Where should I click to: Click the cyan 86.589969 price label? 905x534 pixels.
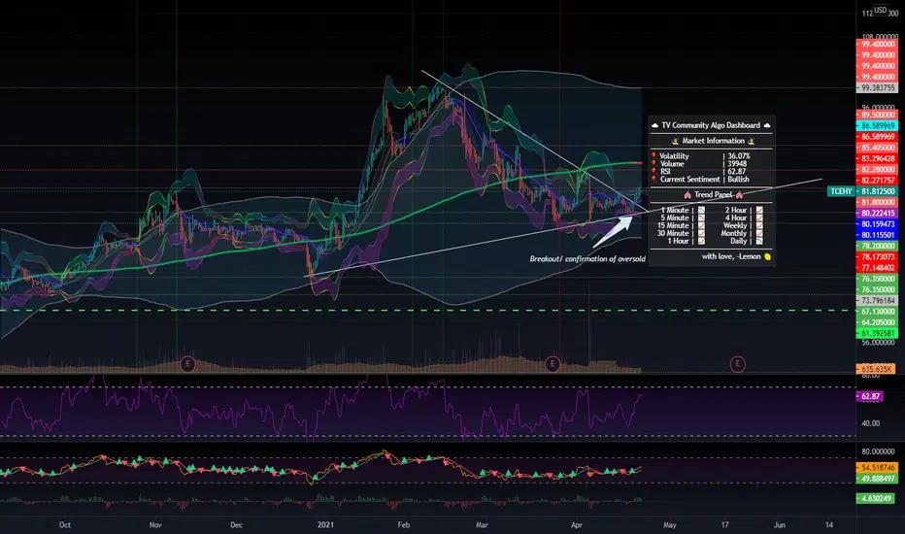(877, 126)
